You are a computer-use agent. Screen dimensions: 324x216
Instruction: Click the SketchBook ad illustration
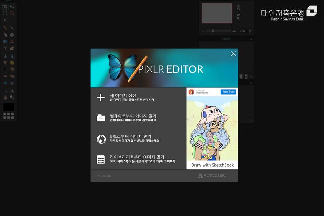212,128
